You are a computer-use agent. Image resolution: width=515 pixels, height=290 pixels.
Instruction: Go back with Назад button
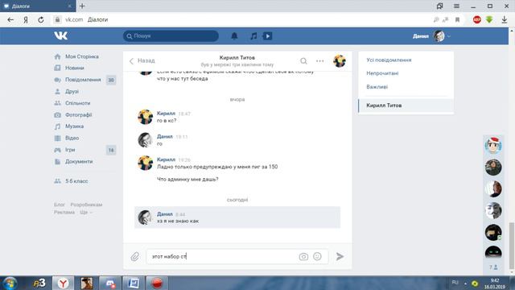[142, 61]
